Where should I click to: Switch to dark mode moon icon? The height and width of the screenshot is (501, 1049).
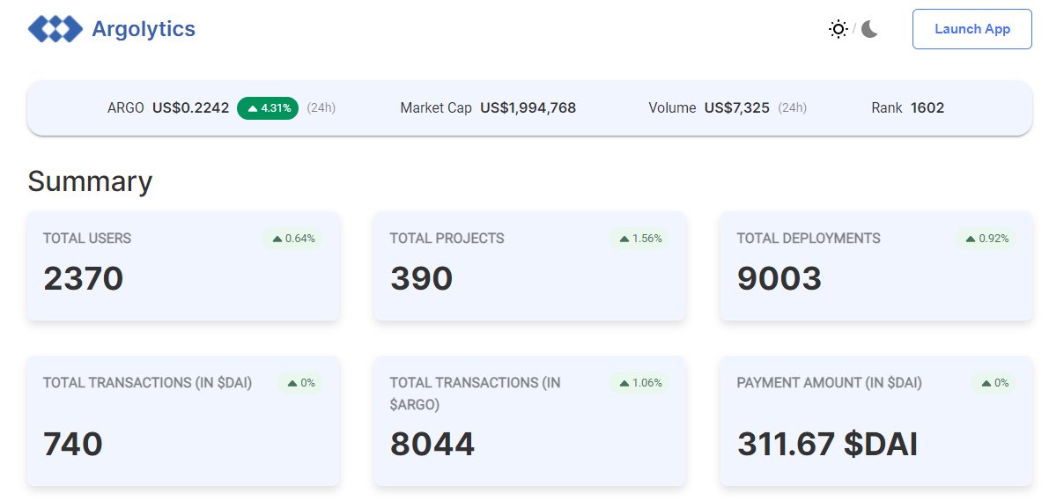click(869, 29)
